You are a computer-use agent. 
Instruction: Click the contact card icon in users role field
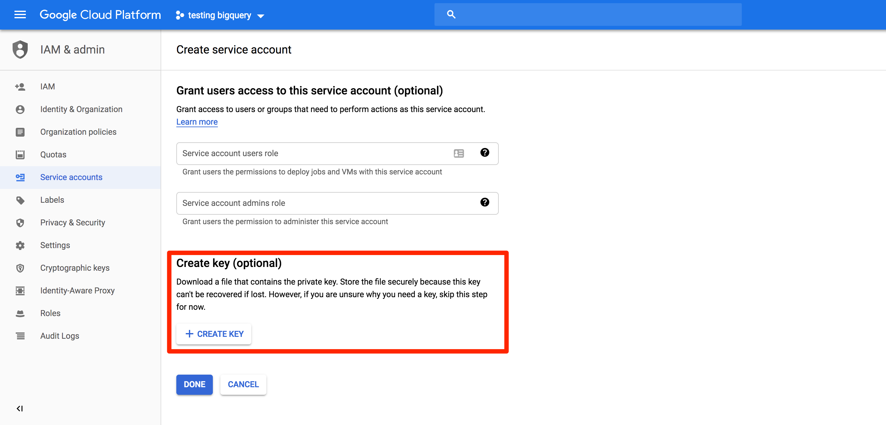pyautogui.click(x=458, y=153)
